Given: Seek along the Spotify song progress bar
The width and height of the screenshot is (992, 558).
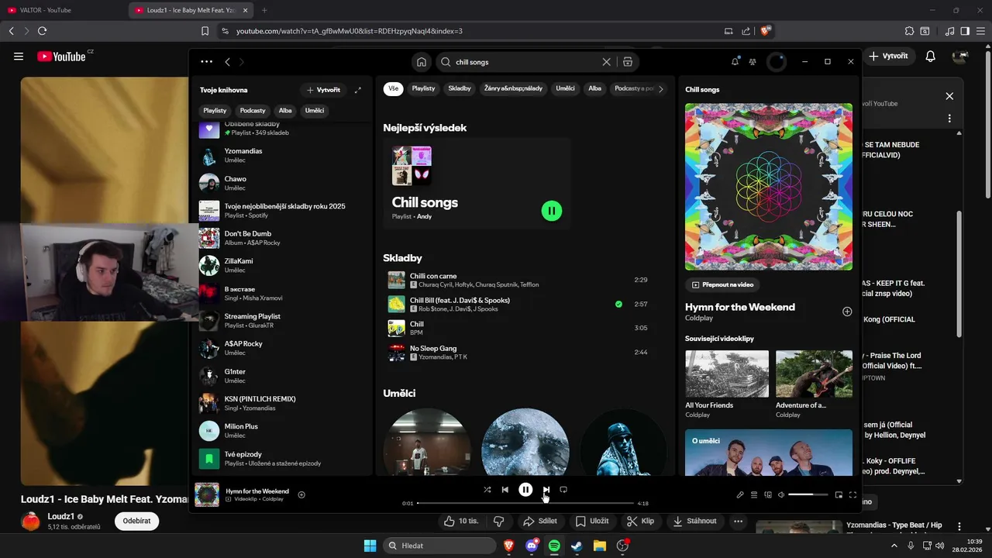Looking at the screenshot, I should pyautogui.click(x=525, y=504).
